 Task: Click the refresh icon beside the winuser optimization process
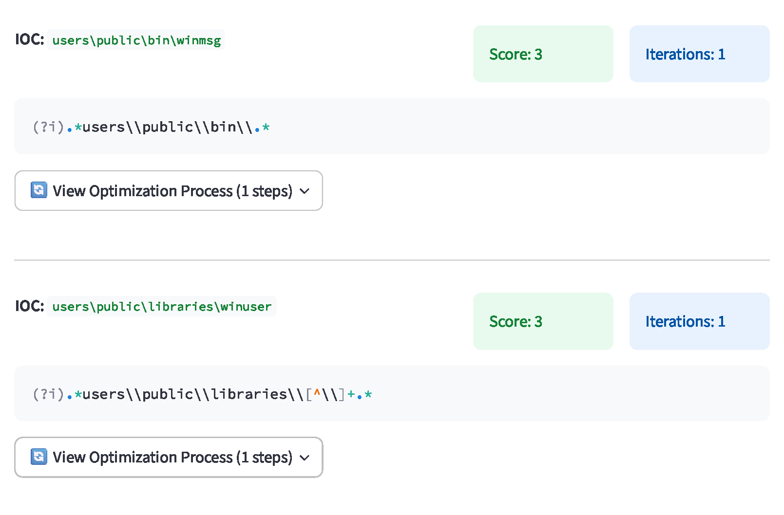[x=39, y=457]
